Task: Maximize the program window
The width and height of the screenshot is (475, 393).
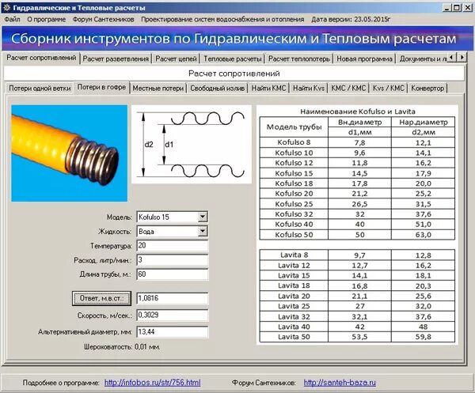Action: point(457,7)
